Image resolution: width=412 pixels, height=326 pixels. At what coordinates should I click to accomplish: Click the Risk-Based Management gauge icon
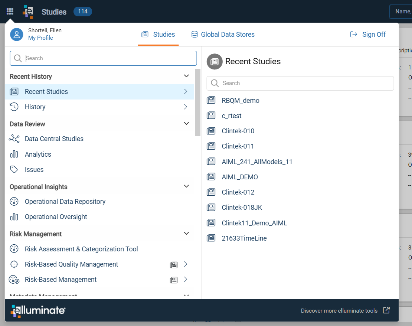(14, 279)
